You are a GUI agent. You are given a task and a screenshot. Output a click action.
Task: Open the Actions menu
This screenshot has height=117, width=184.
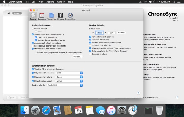click(x=50, y=2)
